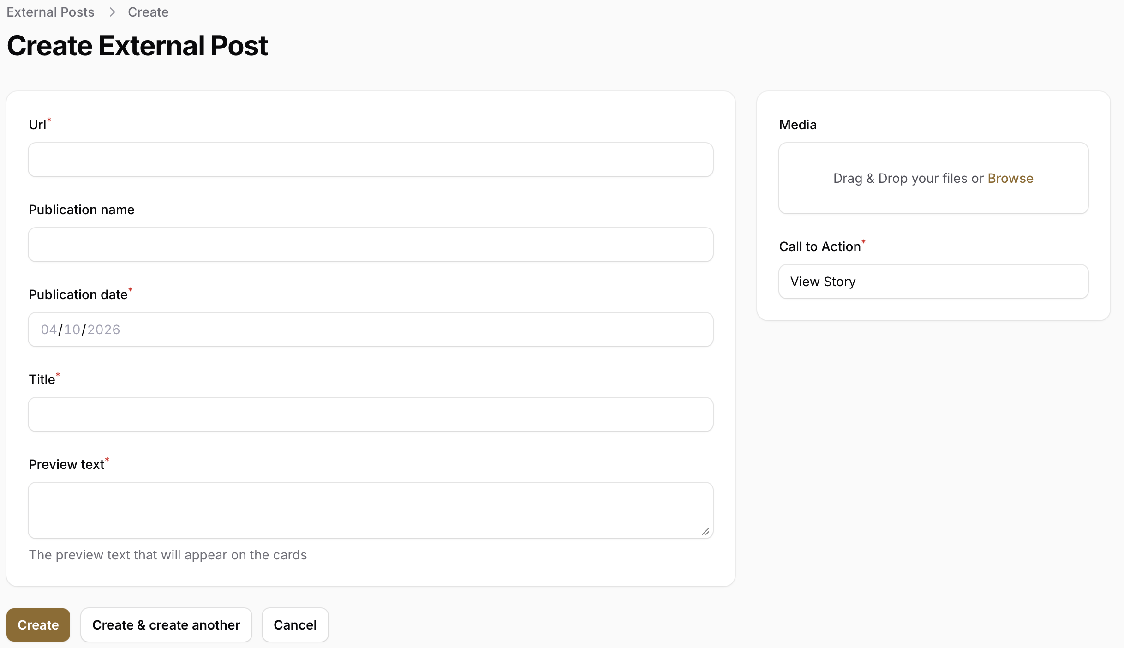Focus the Publication name input field
This screenshot has width=1124, height=648.
pos(371,245)
